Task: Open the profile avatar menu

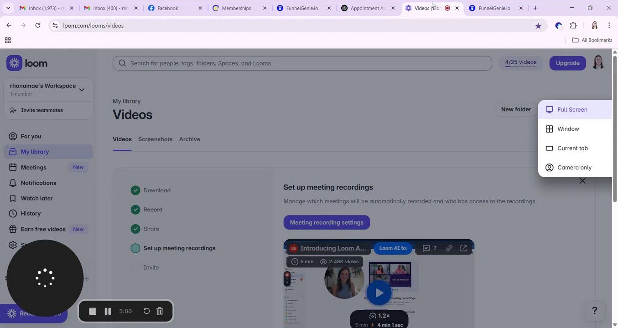Action: point(598,63)
